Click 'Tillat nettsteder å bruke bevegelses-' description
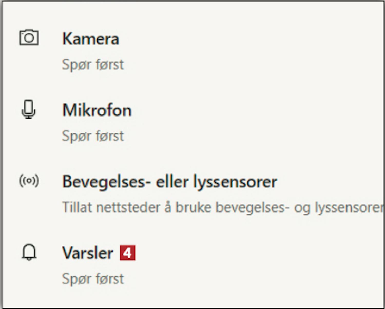This screenshot has height=309, width=385. [174, 207]
